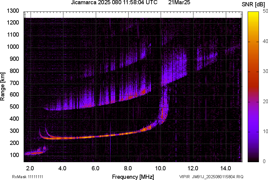Screen dimensions: 268x180
Task: Click the frequency tick label '6.0'
Action: tap(95, 169)
